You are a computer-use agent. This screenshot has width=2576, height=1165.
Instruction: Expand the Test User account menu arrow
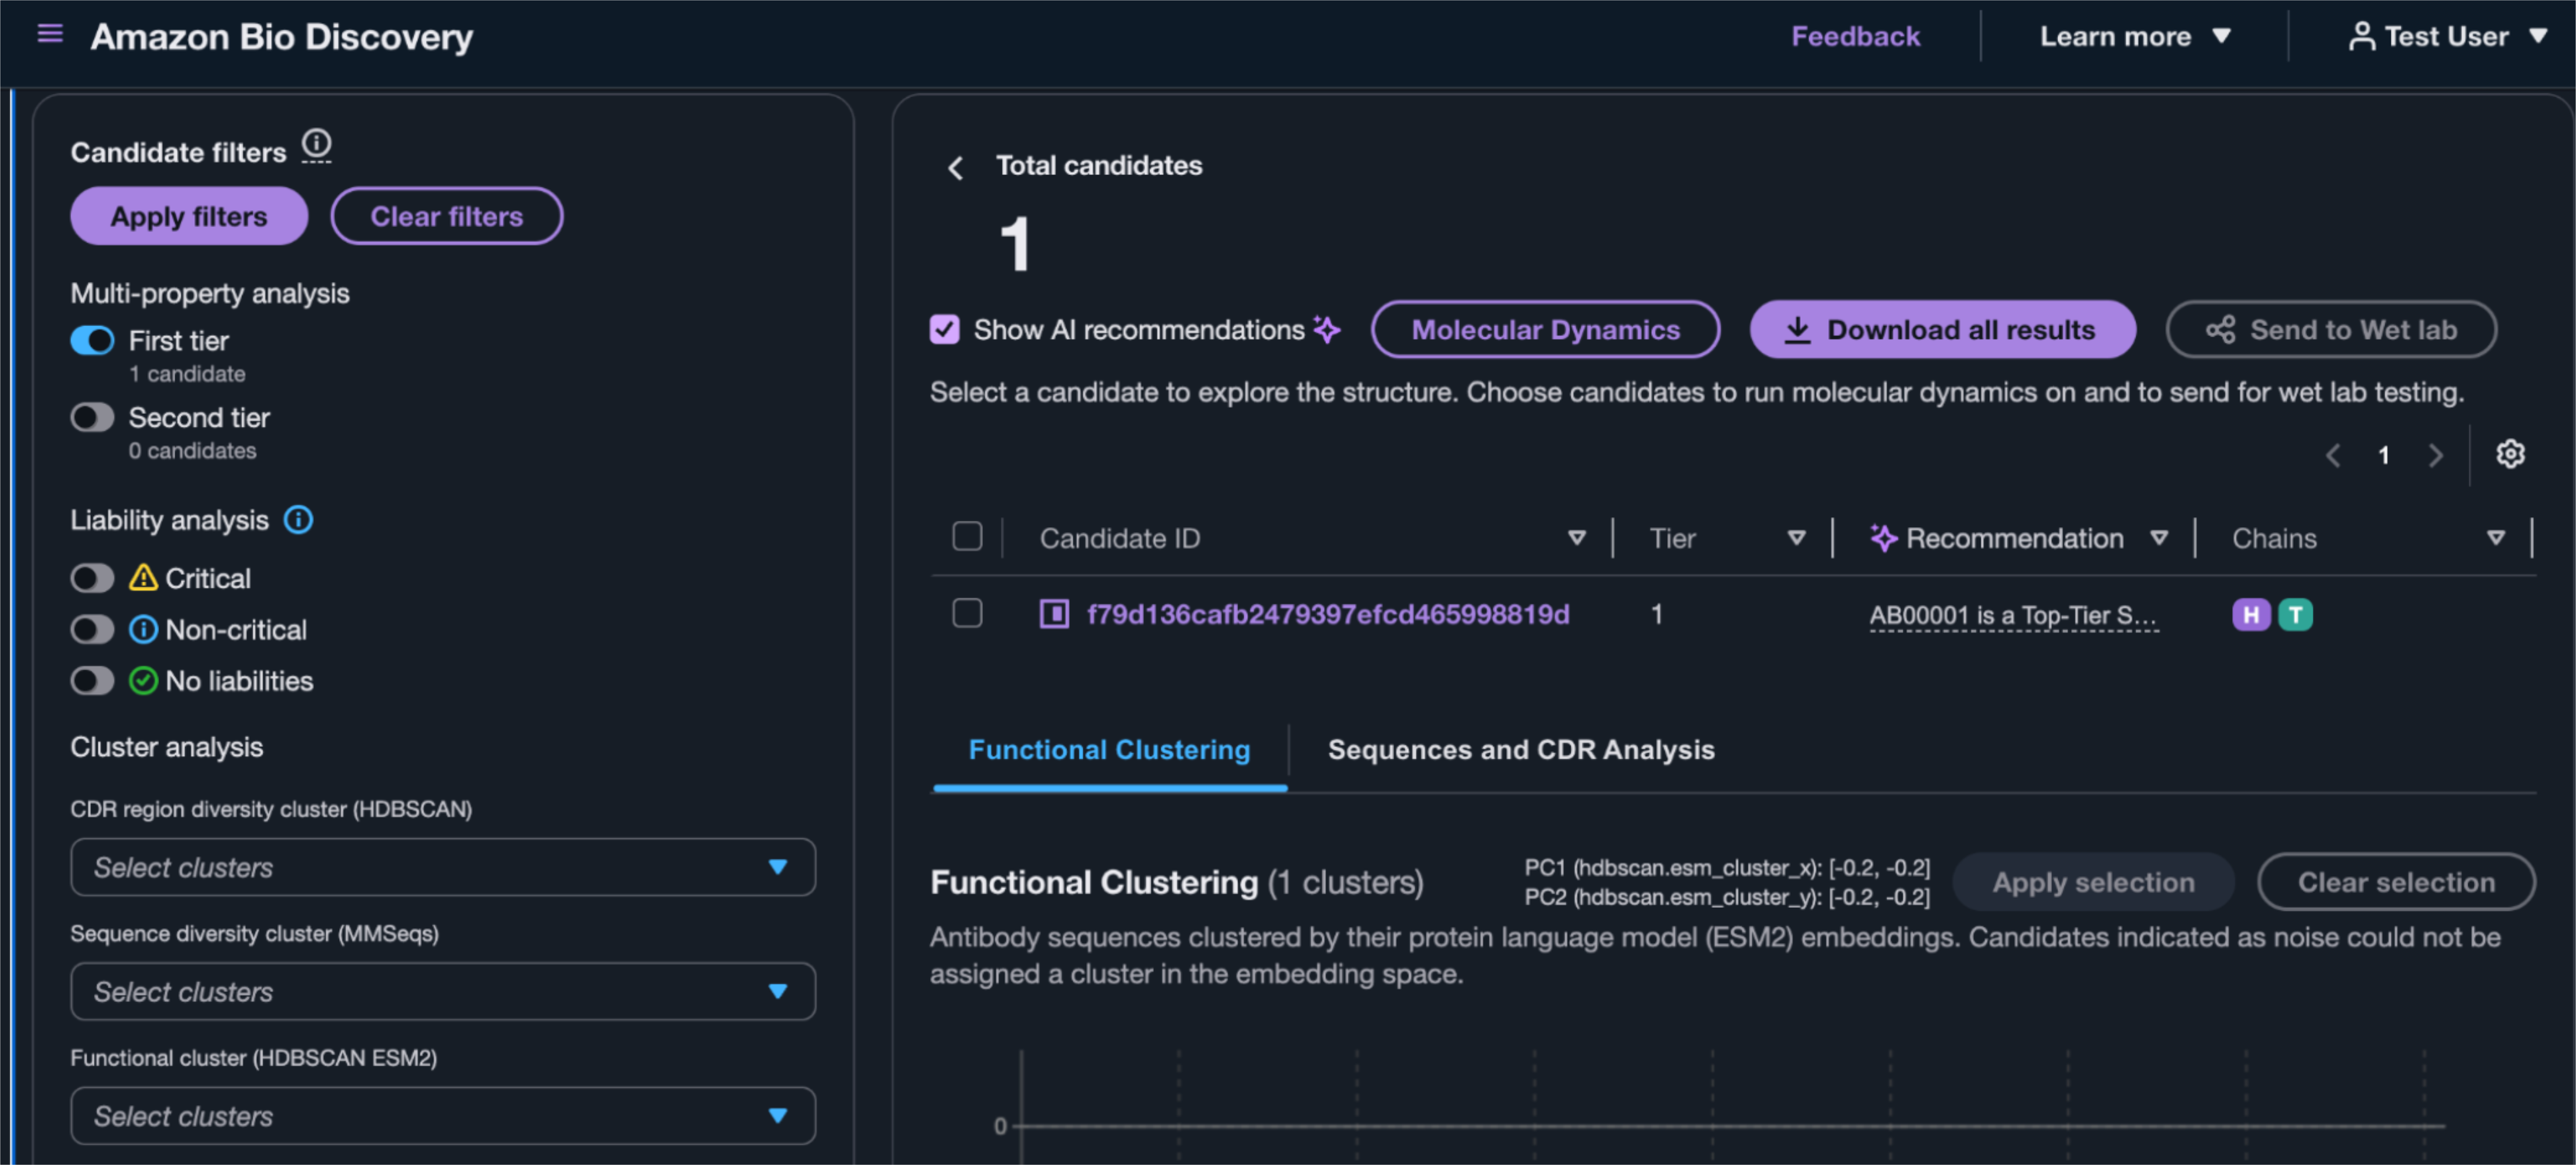click(x=2538, y=36)
